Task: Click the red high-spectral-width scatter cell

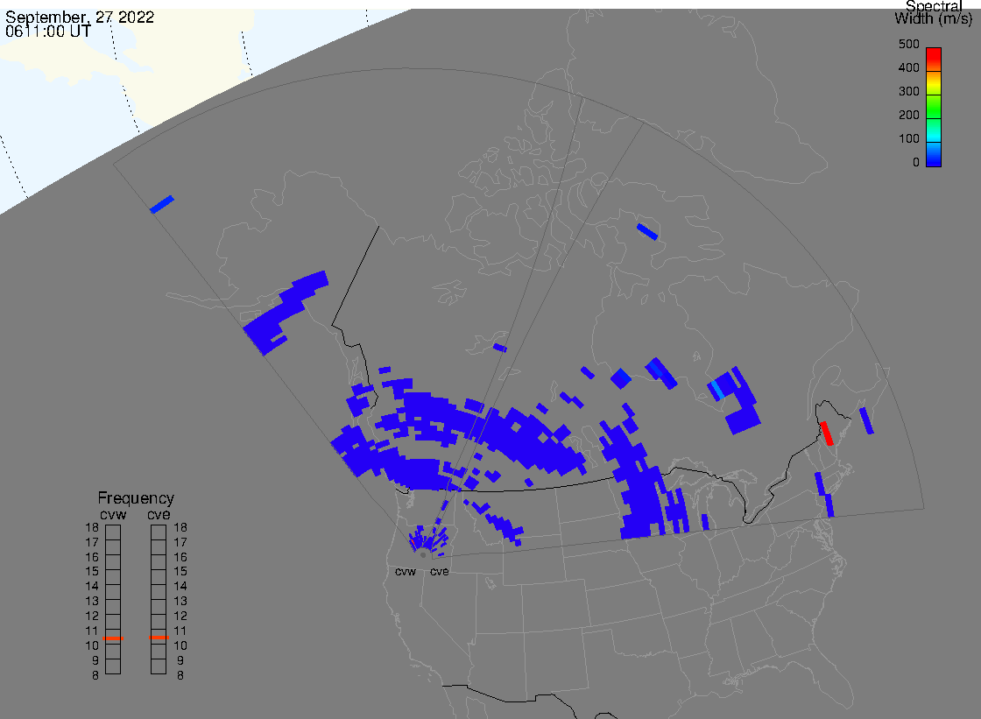Action: [x=827, y=433]
